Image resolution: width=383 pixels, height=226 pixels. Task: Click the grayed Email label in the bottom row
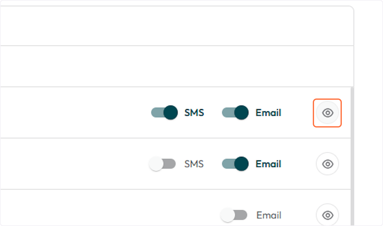(x=269, y=215)
